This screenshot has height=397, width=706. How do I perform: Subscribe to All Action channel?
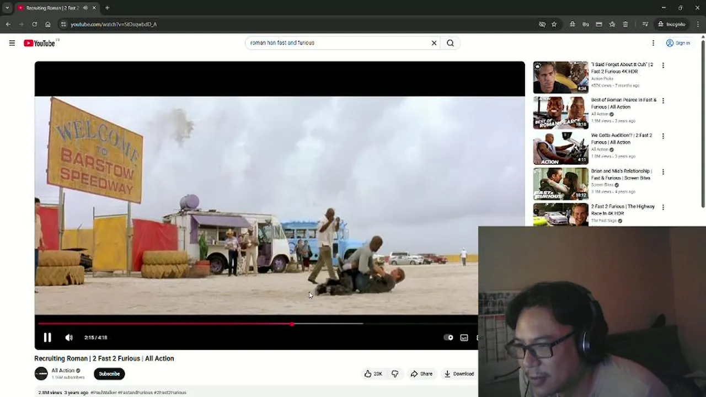pos(109,374)
